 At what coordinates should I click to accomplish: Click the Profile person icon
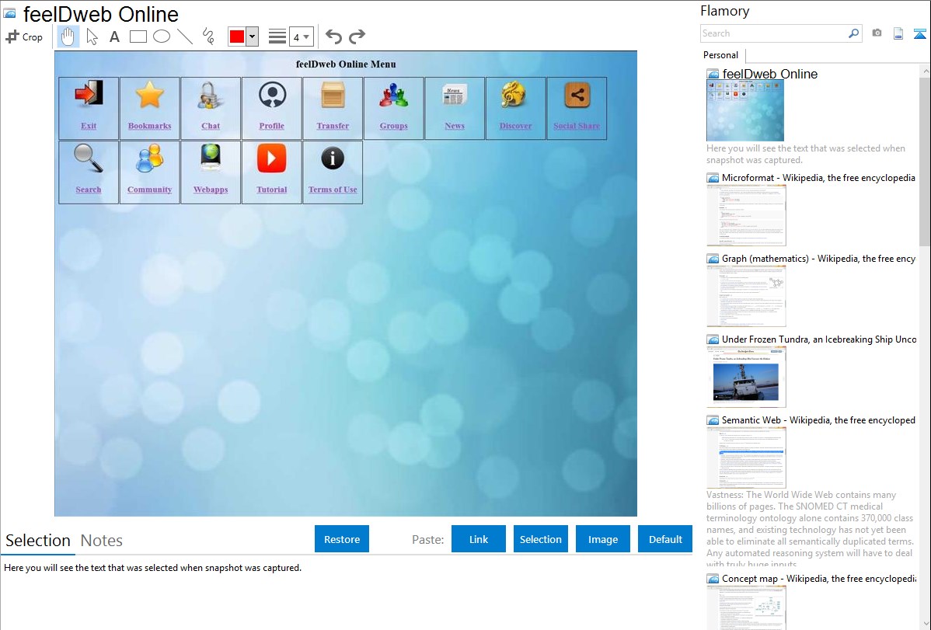tap(272, 95)
